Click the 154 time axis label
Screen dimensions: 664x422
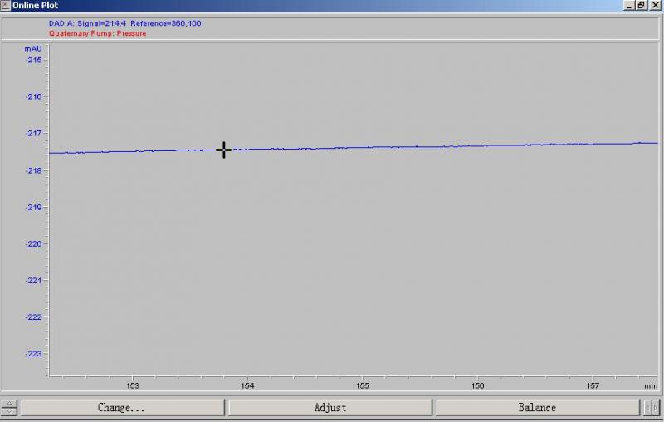[x=247, y=386]
